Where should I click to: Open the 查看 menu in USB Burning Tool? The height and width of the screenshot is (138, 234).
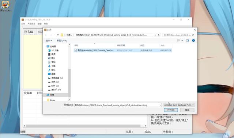coord(39,24)
